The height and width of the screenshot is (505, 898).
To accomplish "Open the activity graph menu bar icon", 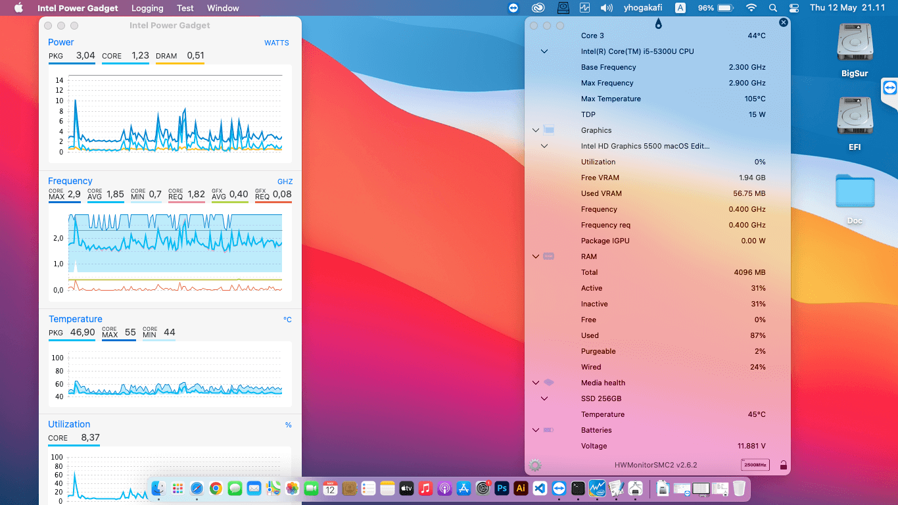I will tap(584, 8).
